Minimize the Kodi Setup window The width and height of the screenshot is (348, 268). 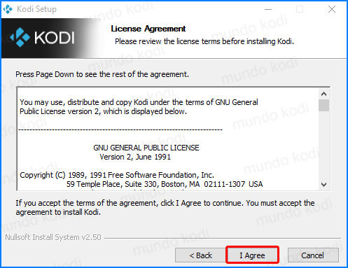[x=268, y=9]
